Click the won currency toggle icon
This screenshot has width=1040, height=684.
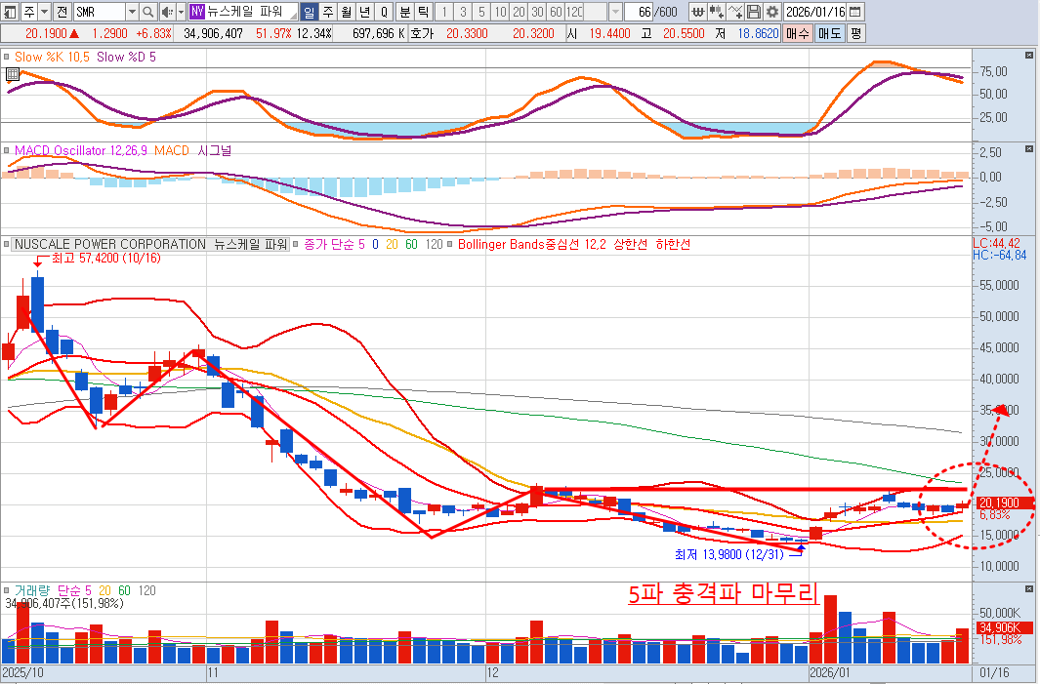tap(697, 12)
